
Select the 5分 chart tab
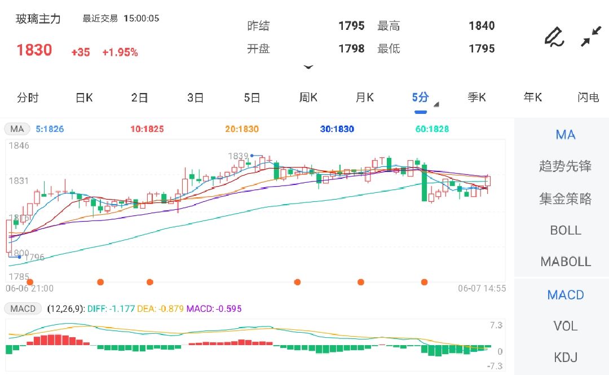[x=420, y=97]
